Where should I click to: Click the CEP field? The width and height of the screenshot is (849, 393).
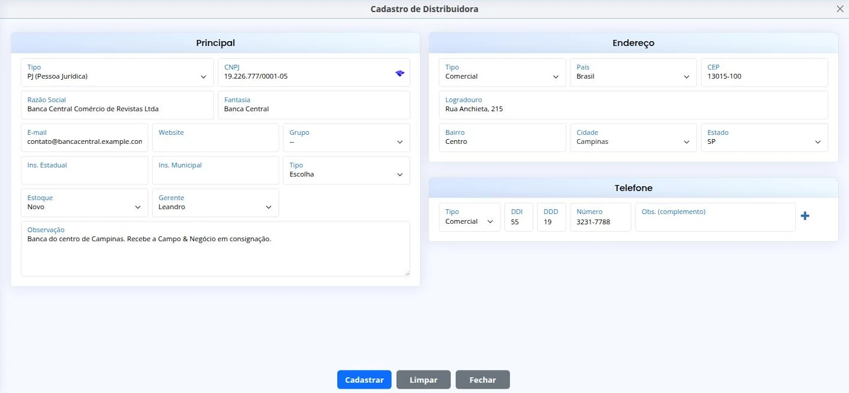[x=764, y=73]
